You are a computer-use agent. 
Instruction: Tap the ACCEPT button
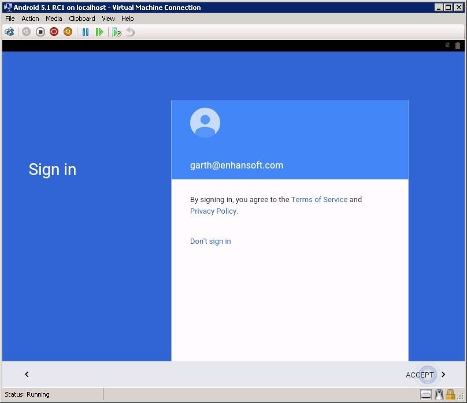coord(420,375)
